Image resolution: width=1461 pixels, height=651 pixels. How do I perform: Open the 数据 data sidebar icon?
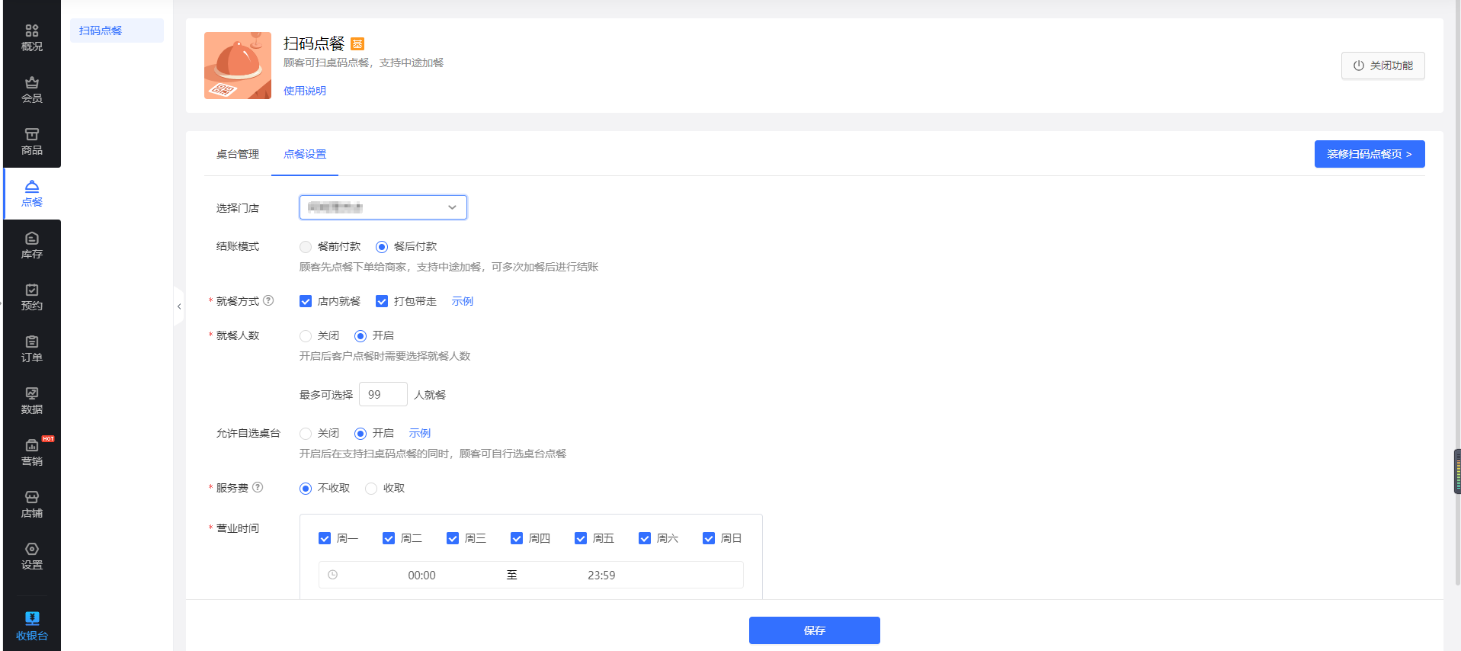[x=32, y=401]
